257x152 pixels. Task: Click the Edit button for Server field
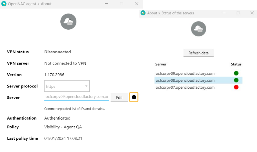(x=119, y=97)
